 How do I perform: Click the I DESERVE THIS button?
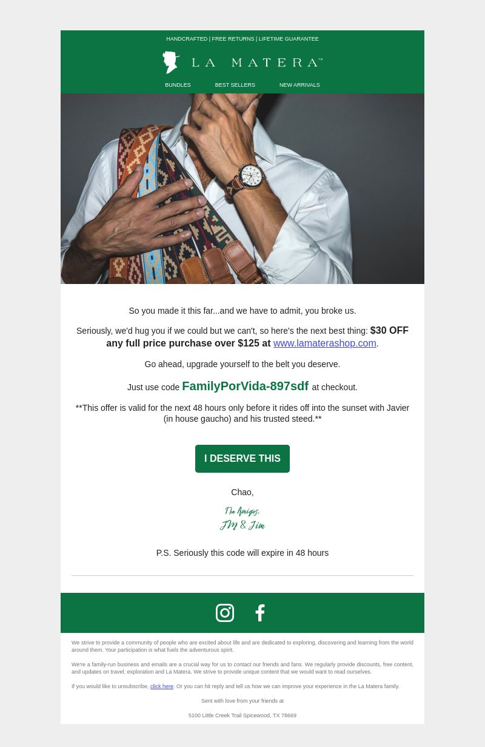(242, 459)
